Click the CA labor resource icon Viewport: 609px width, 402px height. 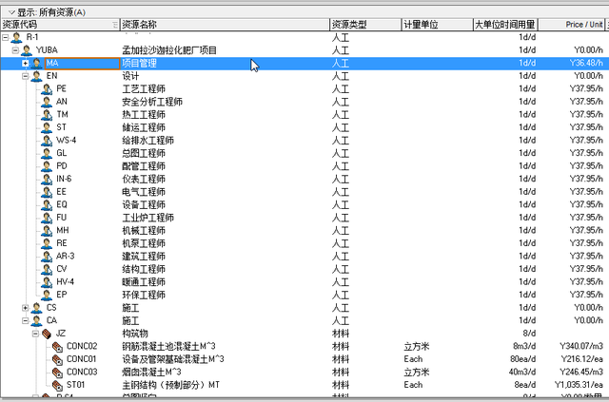point(36,320)
